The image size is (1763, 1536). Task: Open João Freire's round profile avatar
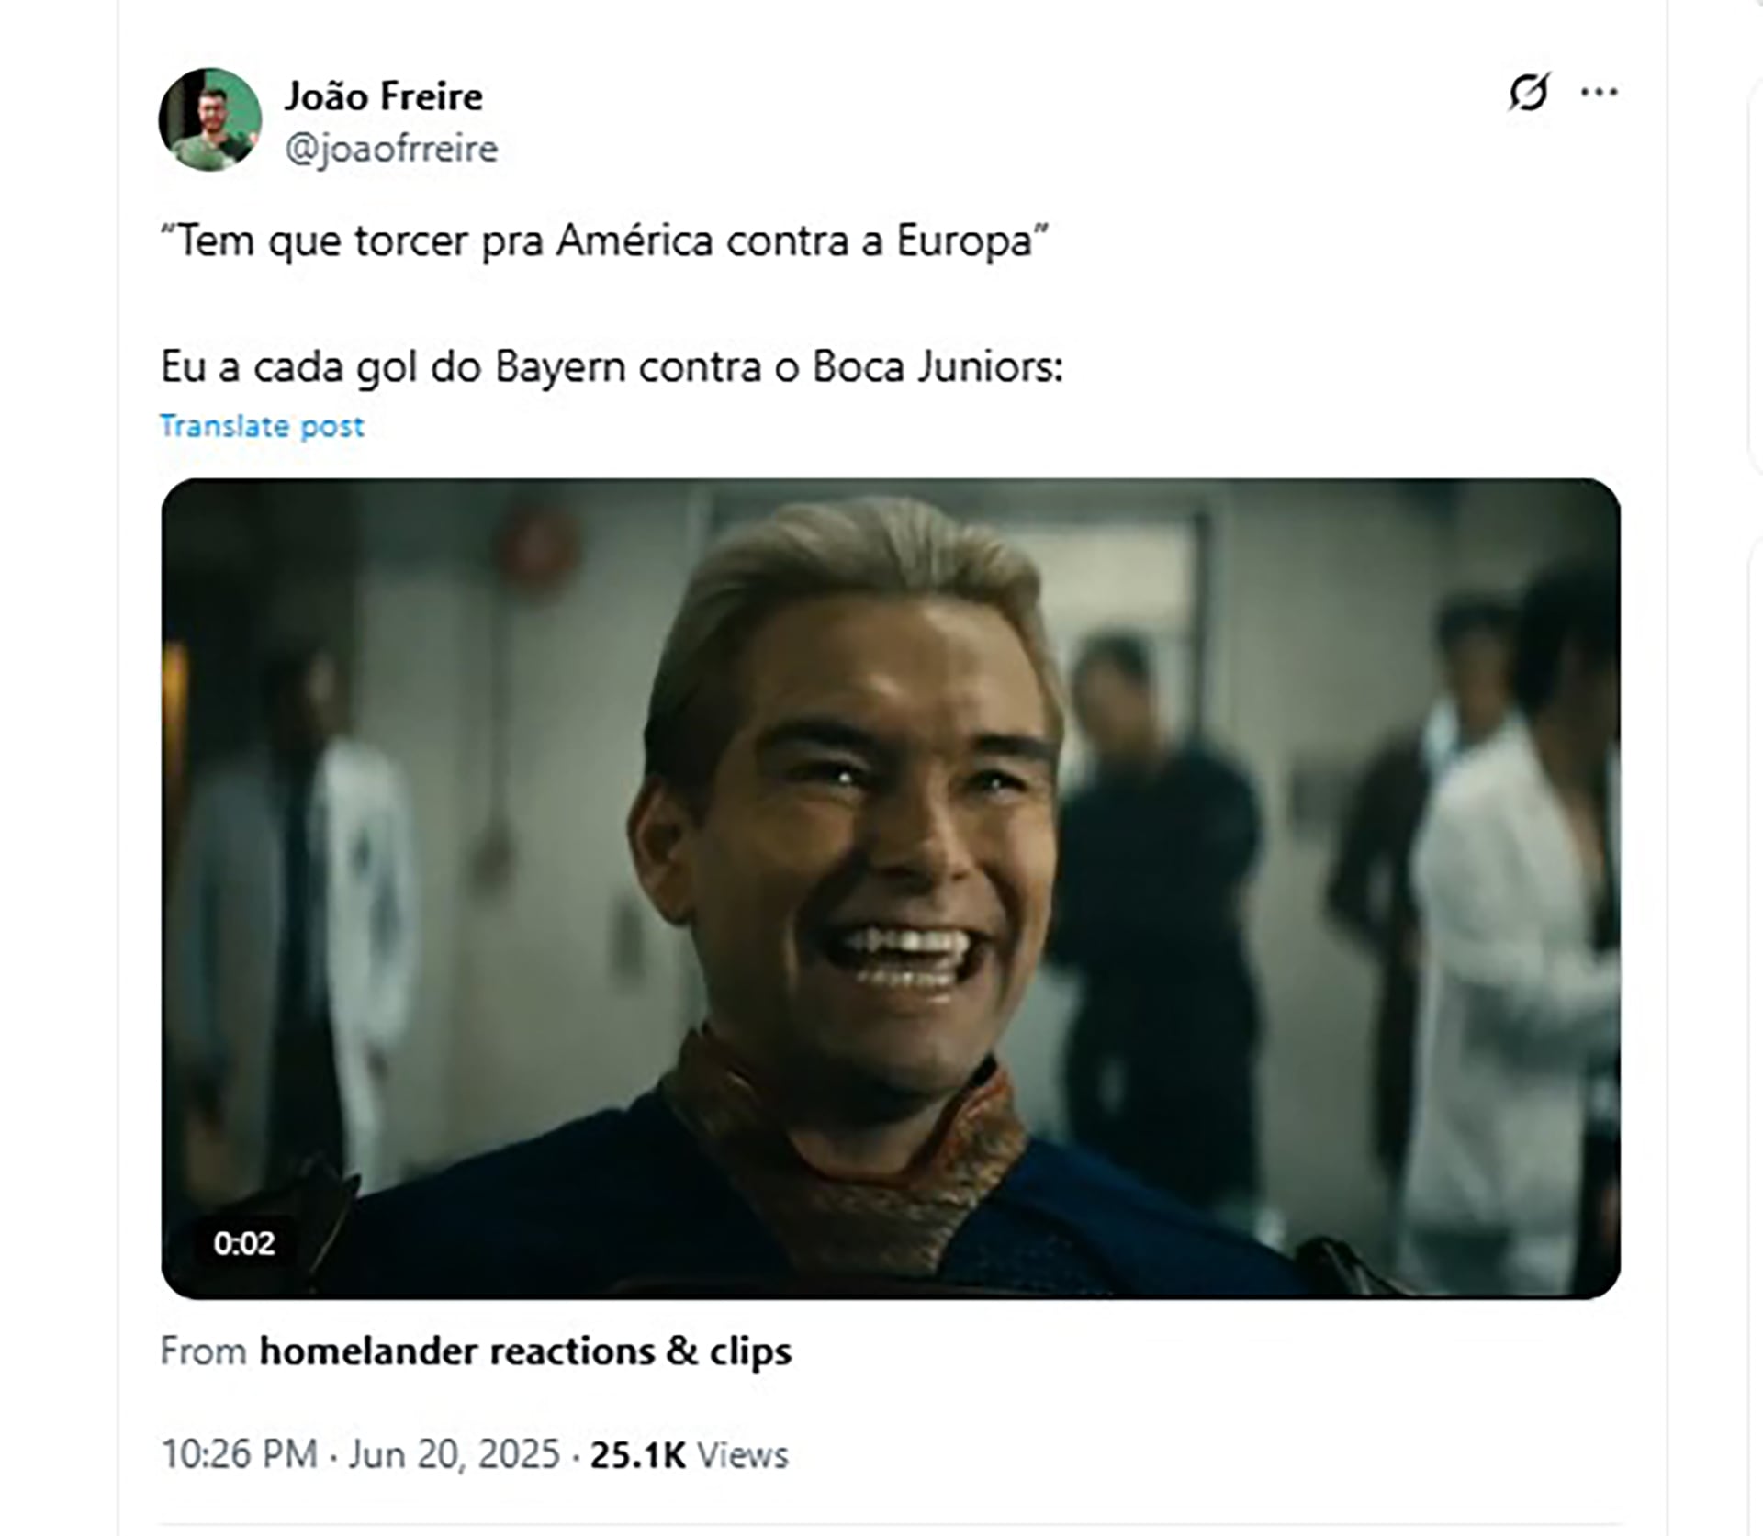210,119
